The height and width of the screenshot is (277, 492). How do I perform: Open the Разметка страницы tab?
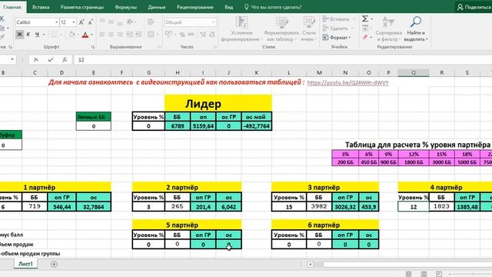pyautogui.click(x=82, y=7)
